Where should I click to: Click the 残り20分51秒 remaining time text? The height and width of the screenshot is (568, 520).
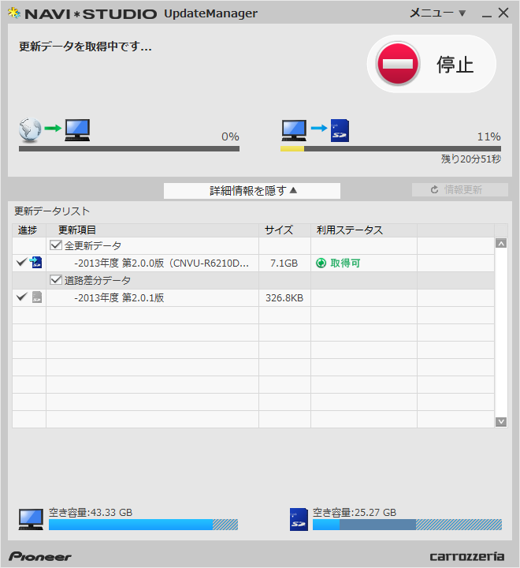(471, 159)
